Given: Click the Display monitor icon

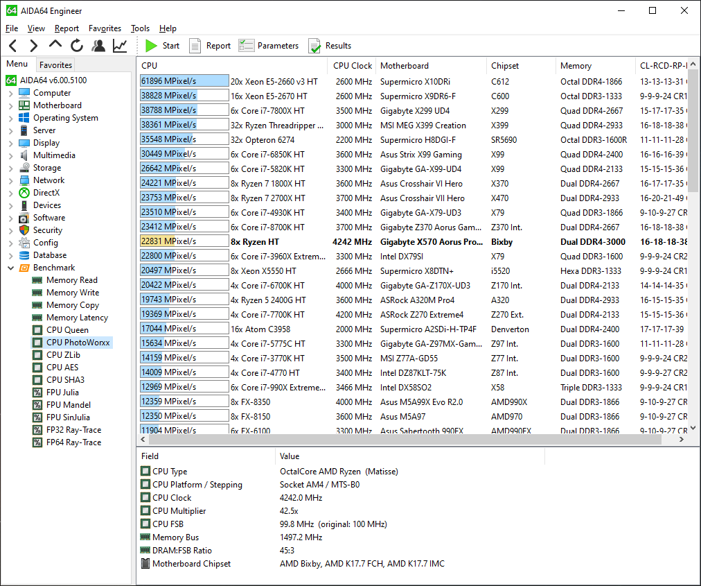Looking at the screenshot, I should 24,143.
